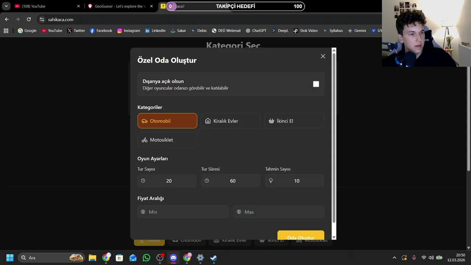Open File Explorer from the taskbar
This screenshot has height=265, width=471.
point(92,258)
